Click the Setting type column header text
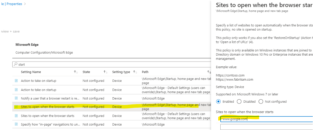The image size is (313, 130). click(121, 72)
